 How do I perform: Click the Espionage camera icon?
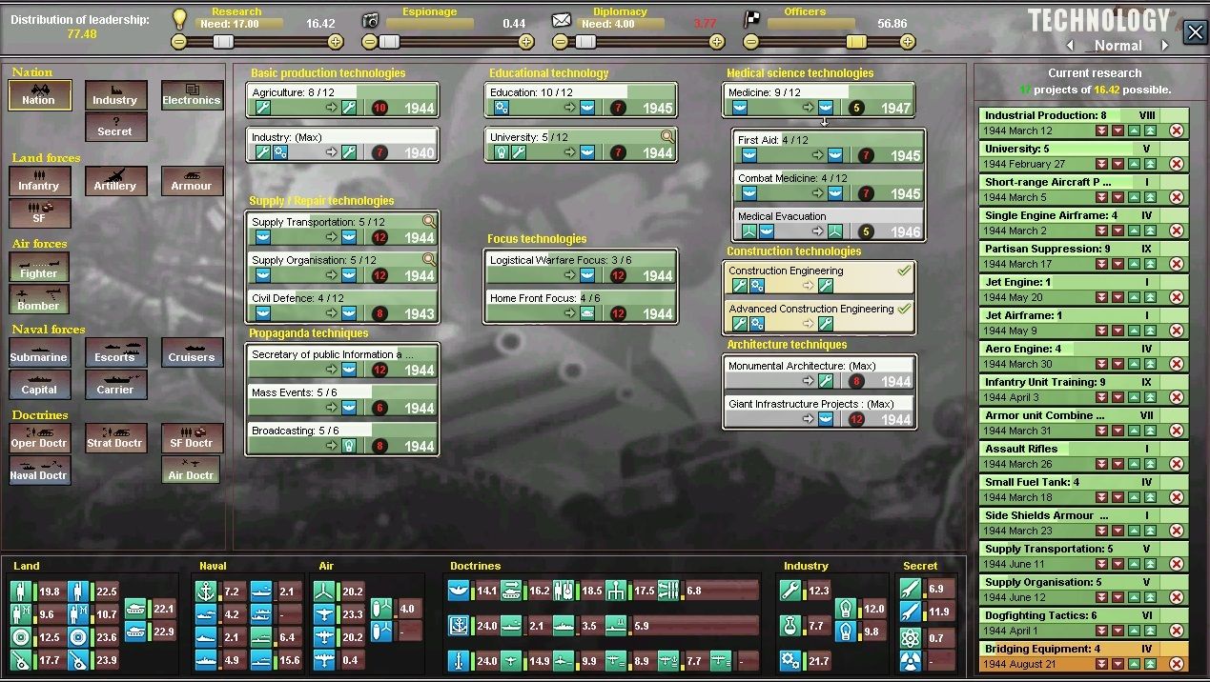click(371, 20)
